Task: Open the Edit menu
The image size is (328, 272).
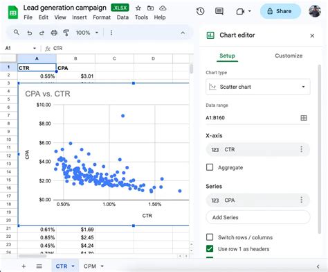Action: tap(44, 17)
